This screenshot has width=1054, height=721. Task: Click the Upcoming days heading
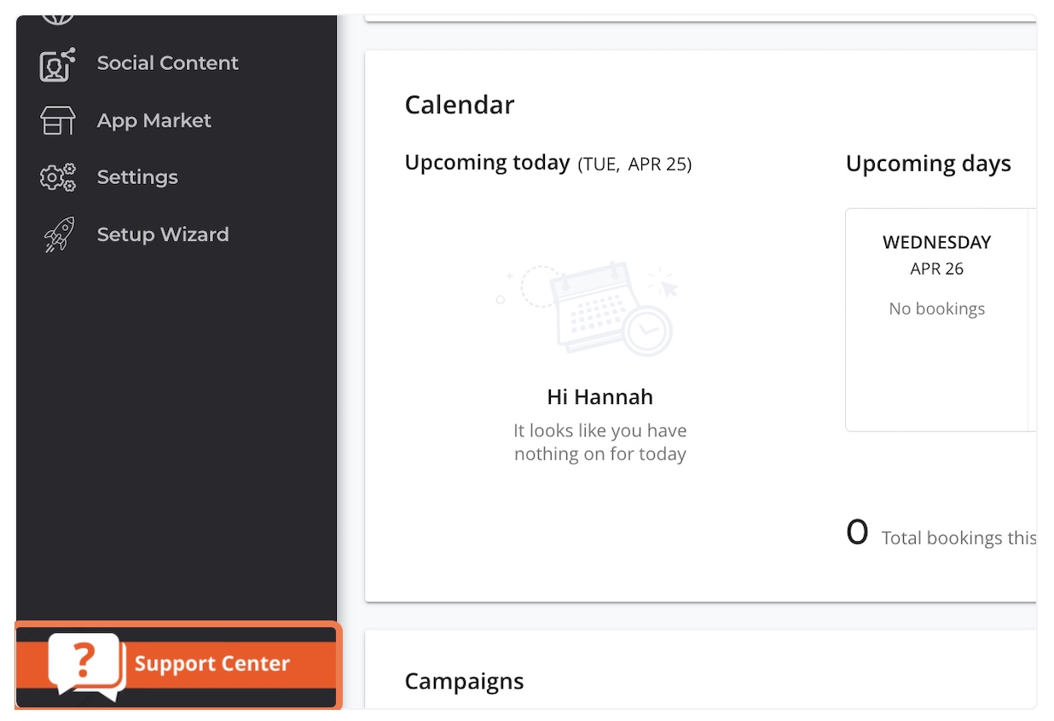click(929, 164)
